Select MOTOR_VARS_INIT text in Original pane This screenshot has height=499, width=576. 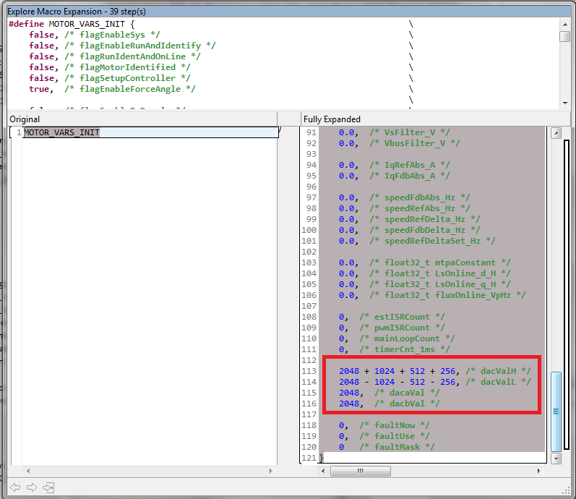click(x=61, y=132)
